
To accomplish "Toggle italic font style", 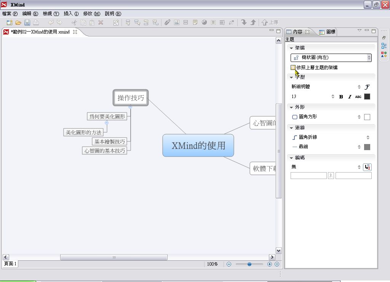I will click(x=350, y=97).
